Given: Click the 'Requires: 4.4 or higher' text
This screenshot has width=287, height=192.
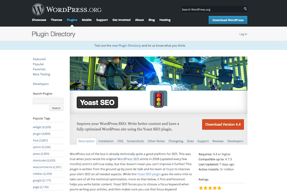Looking at the screenshot, I should 215,154.
